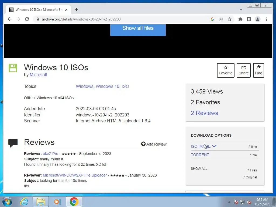
Task: Open the tab search chevron
Action: [x=241, y=10]
